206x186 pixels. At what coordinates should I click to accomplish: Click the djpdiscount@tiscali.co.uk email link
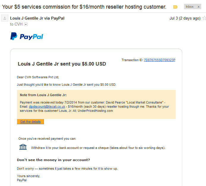point(47,106)
